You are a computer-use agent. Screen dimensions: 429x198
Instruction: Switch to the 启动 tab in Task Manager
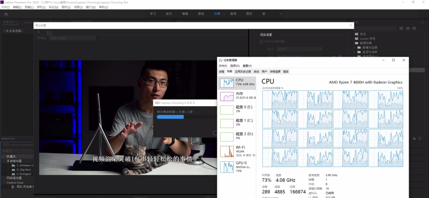256,72
